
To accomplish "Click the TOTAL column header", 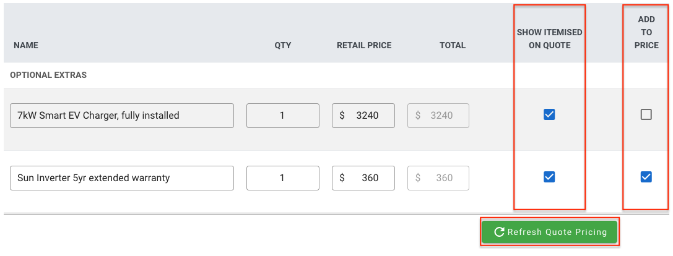I will pos(453,45).
